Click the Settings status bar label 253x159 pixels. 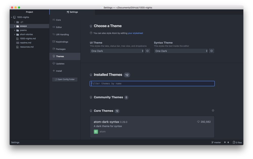[x=15, y=142]
